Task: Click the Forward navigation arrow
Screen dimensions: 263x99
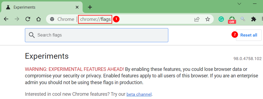Action: click(x=17, y=19)
